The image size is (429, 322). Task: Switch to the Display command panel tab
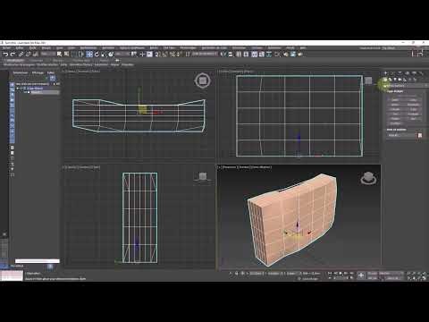(415, 73)
